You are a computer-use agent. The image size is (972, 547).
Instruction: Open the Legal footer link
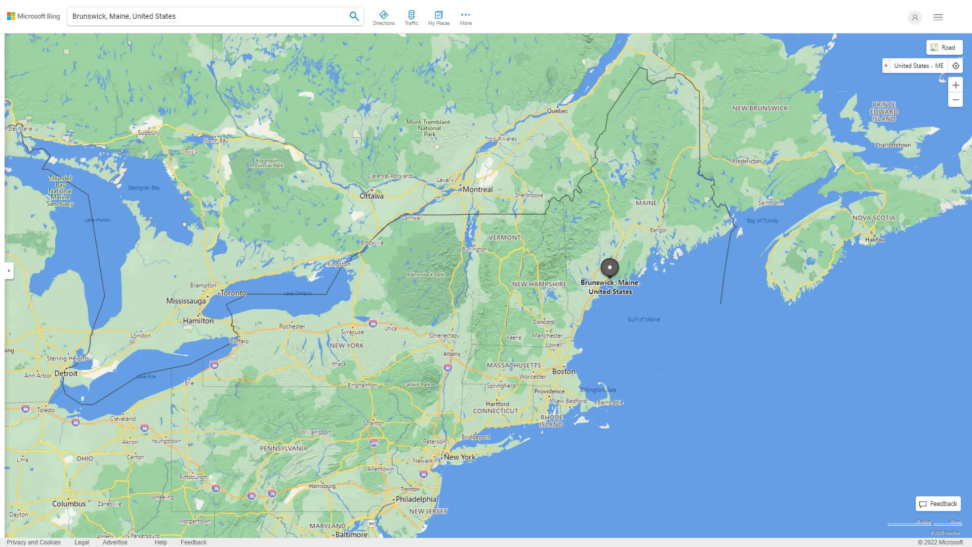click(82, 542)
